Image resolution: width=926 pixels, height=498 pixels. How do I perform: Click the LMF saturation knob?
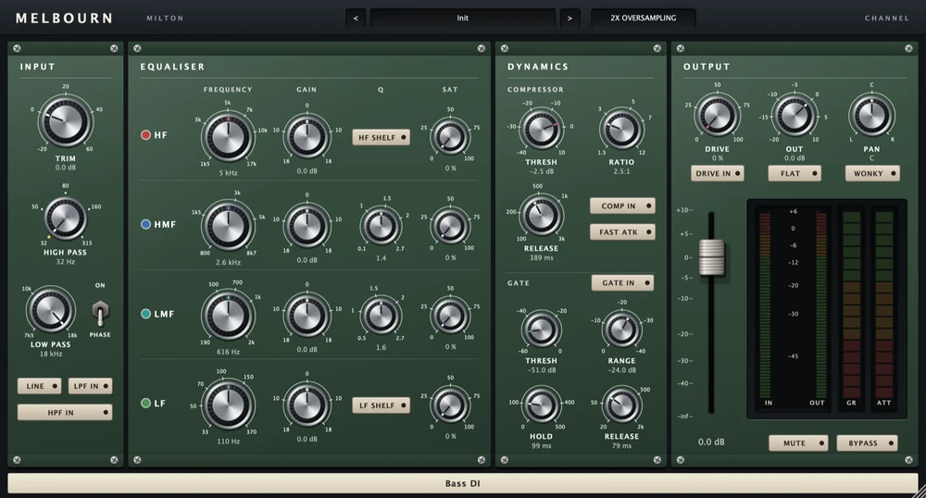(x=450, y=315)
